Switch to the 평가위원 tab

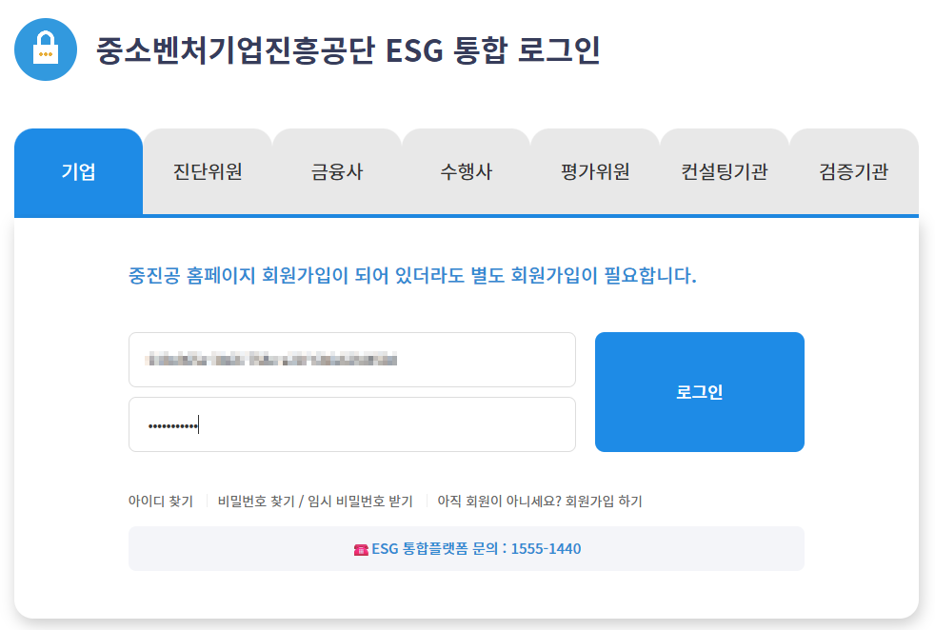[x=595, y=171]
